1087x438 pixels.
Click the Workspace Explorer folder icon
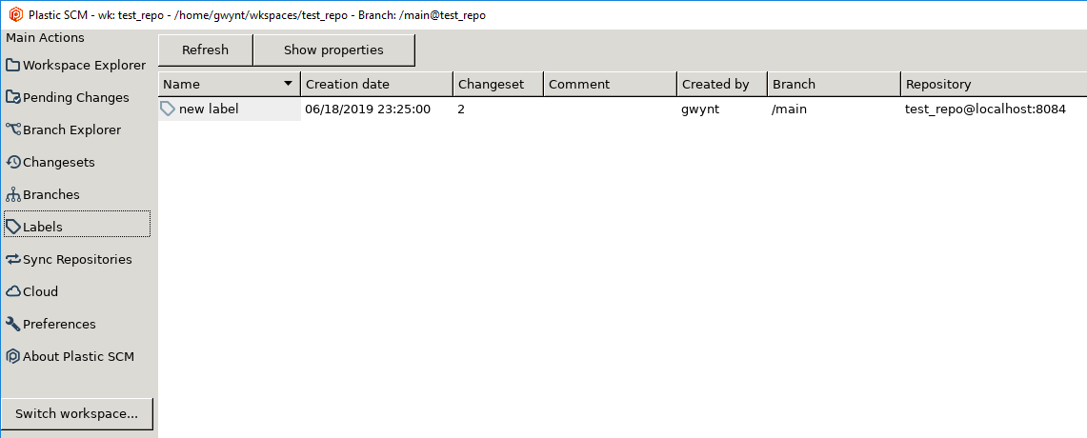13,65
